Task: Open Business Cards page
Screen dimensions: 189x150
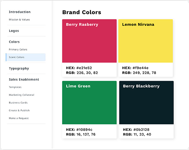Action: pyautogui.click(x=18, y=103)
